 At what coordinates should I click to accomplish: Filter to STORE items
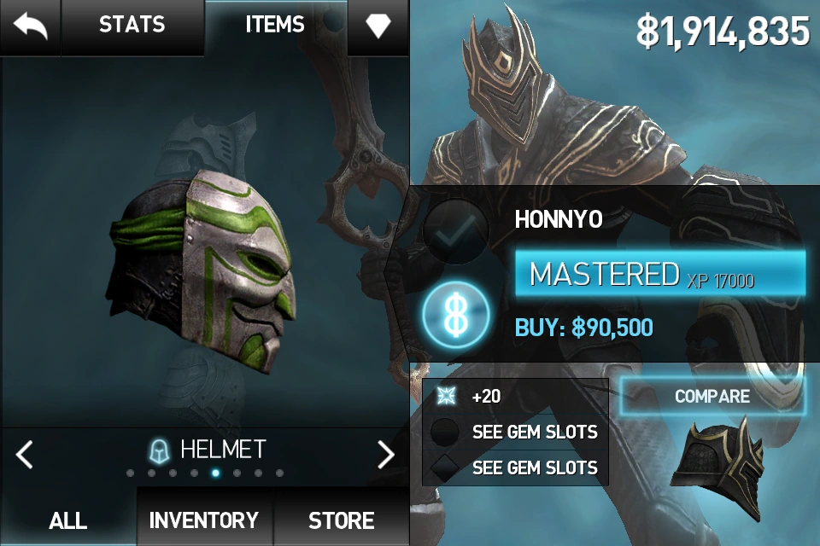pyautogui.click(x=341, y=520)
